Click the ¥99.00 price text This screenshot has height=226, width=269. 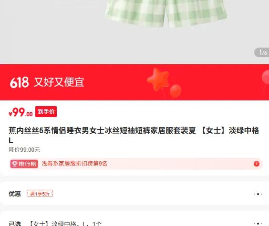tap(21, 112)
